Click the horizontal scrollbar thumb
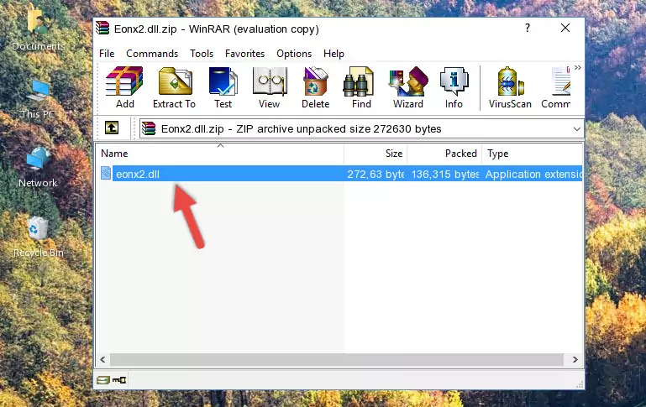 338,360
